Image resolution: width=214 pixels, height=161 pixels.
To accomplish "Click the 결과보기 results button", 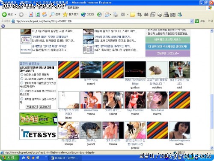I will (45, 107).
